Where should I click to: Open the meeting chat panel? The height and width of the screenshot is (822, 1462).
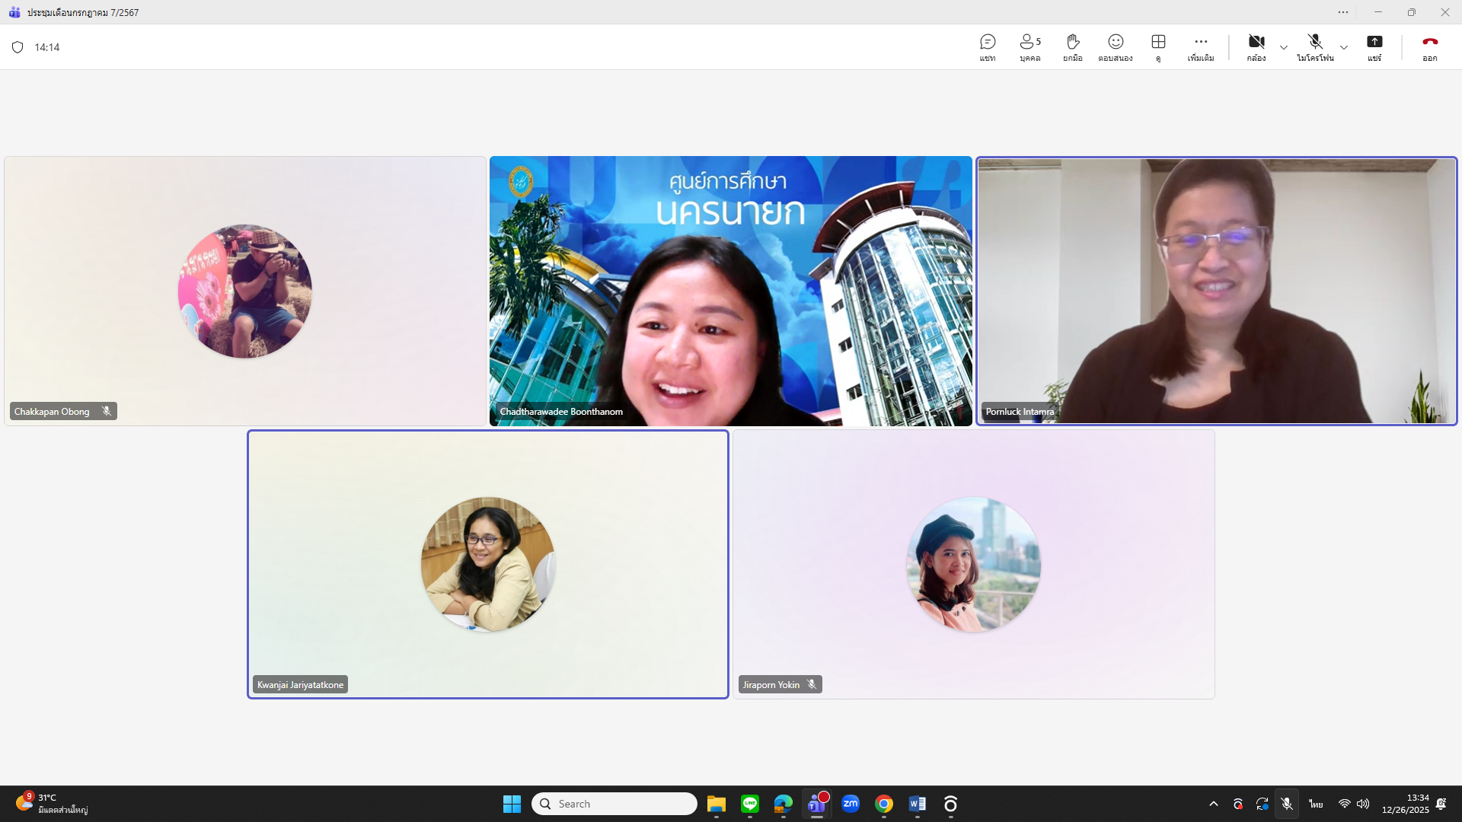click(988, 47)
